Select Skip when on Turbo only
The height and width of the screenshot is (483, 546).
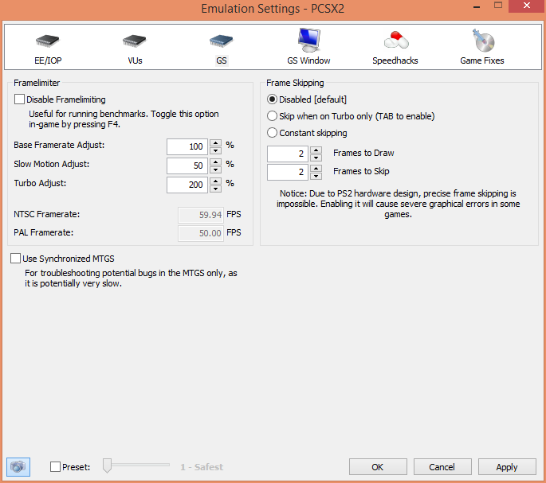coord(272,116)
